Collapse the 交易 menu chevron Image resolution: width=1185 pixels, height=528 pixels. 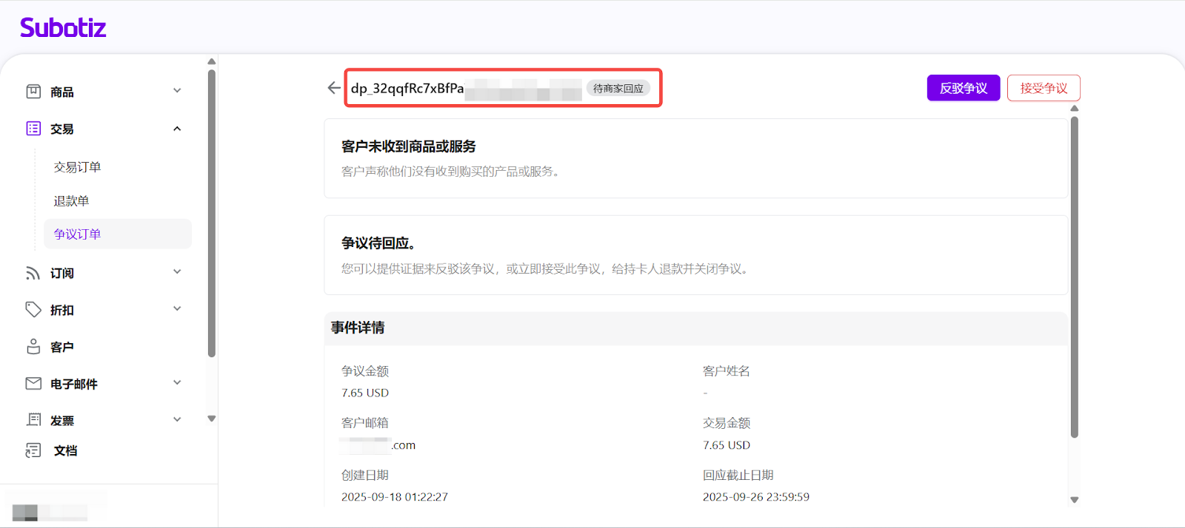177,129
